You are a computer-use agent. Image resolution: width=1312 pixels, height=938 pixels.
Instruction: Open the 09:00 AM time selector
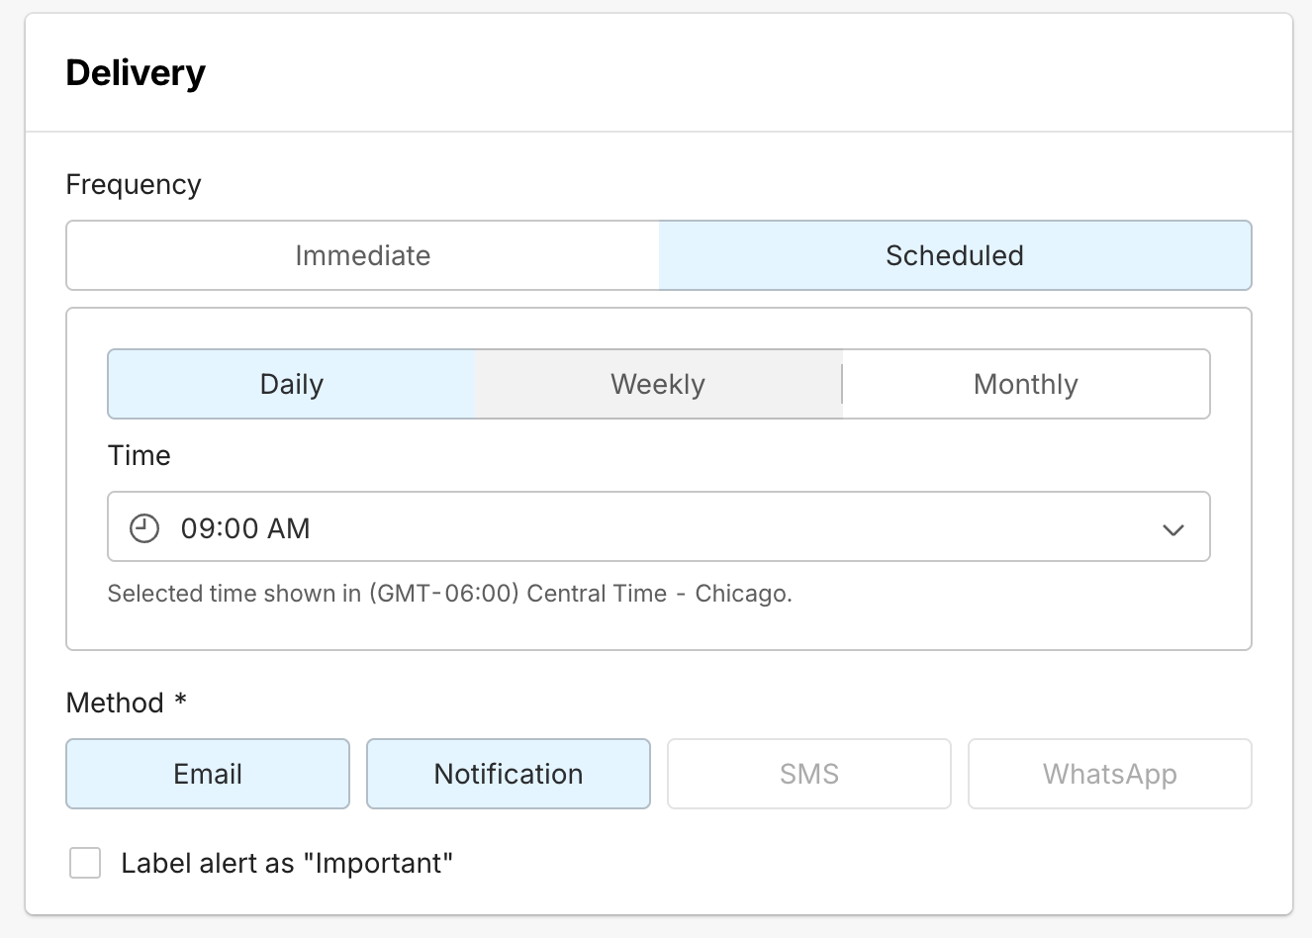[658, 527]
